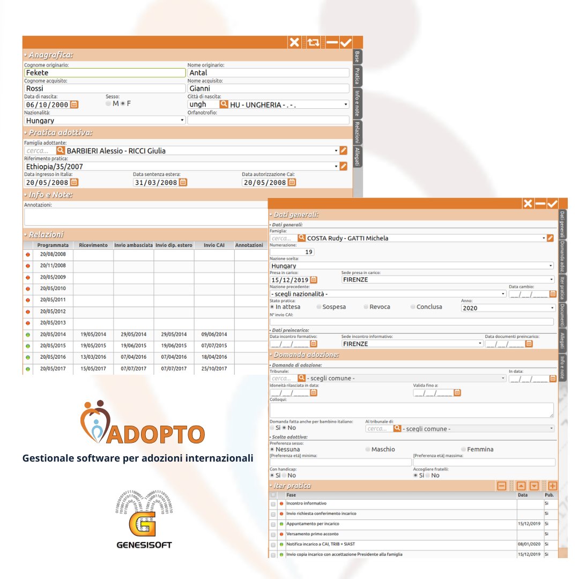The height and width of the screenshot is (579, 579).
Task: Open calendar for Data sentenza estera
Action: [x=183, y=182]
